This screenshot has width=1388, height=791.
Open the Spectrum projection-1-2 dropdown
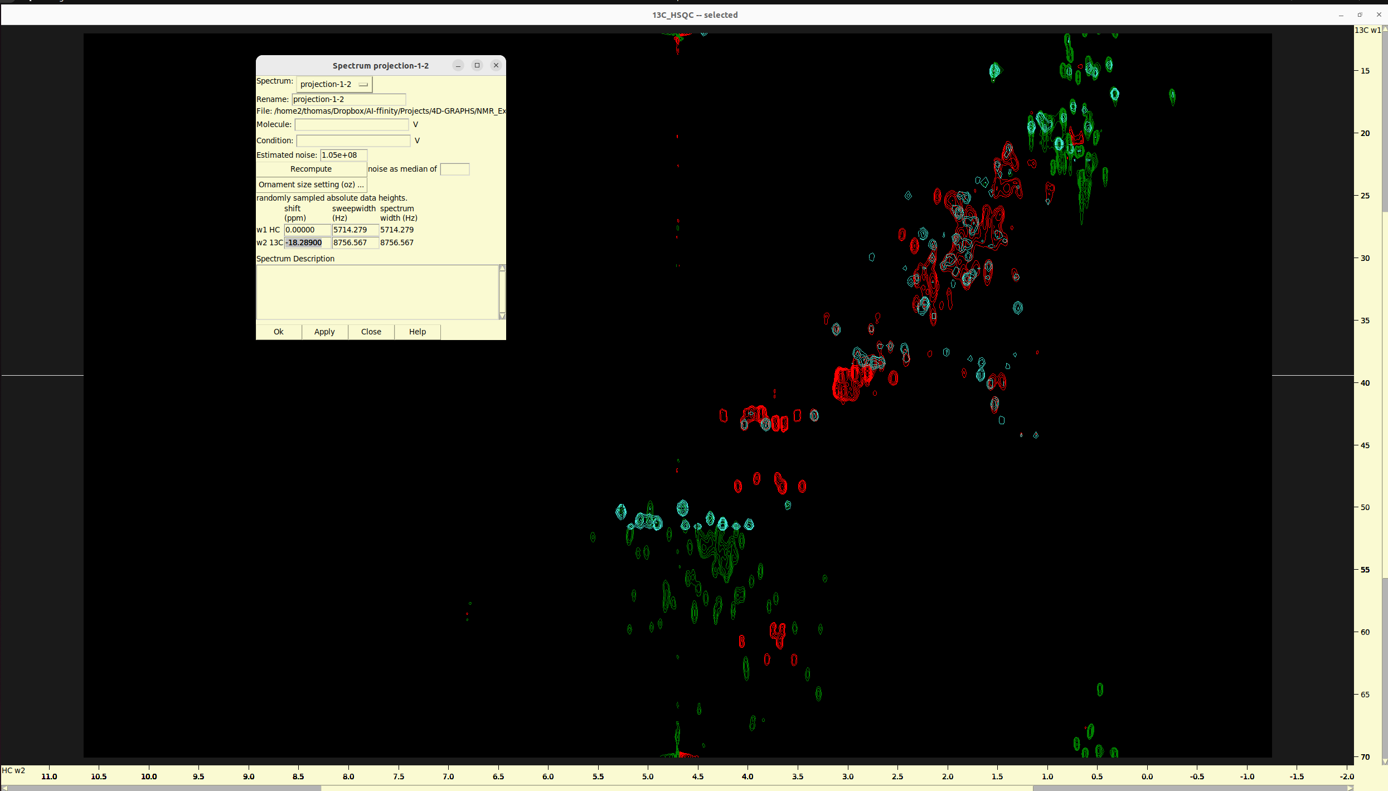click(333, 84)
